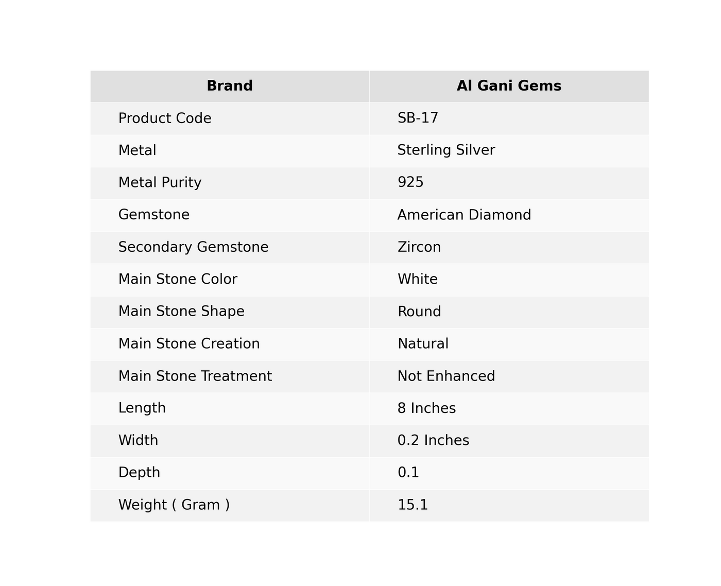Screen dimensions: 721x586
Task: Select the 0.2 Inches width value
Action: pos(433,440)
